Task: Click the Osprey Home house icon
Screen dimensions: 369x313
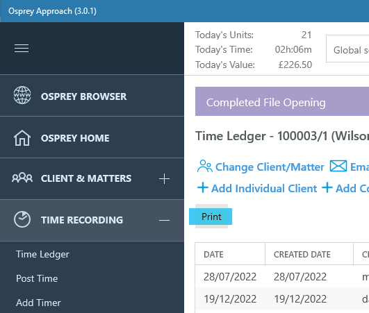Action: 22,137
